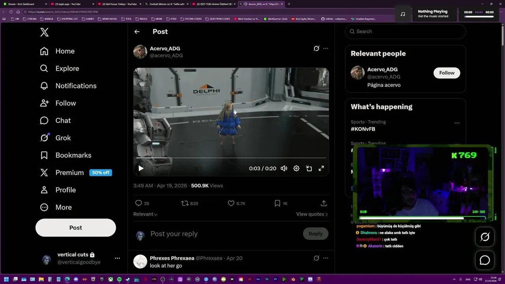Open Chat in the sidebar
Image resolution: width=505 pixels, height=284 pixels.
55,121
